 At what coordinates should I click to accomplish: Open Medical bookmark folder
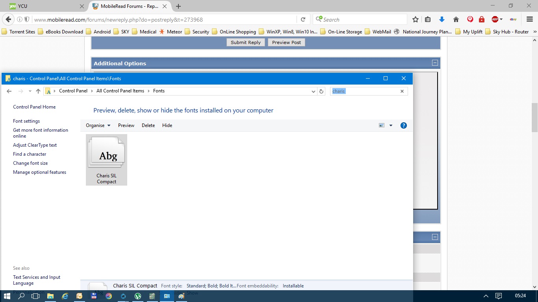click(x=144, y=31)
